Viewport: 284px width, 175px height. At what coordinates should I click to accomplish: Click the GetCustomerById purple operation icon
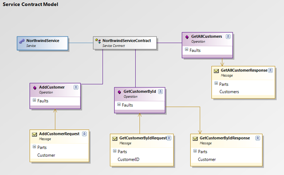(x=119, y=92)
